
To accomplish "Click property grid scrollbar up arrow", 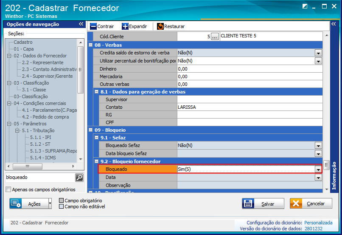I will 327,35.
